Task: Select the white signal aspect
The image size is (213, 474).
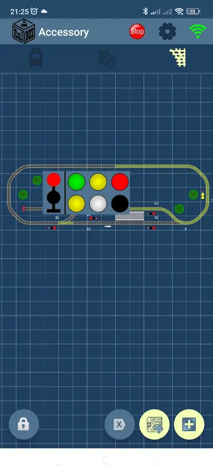Action: click(x=98, y=204)
